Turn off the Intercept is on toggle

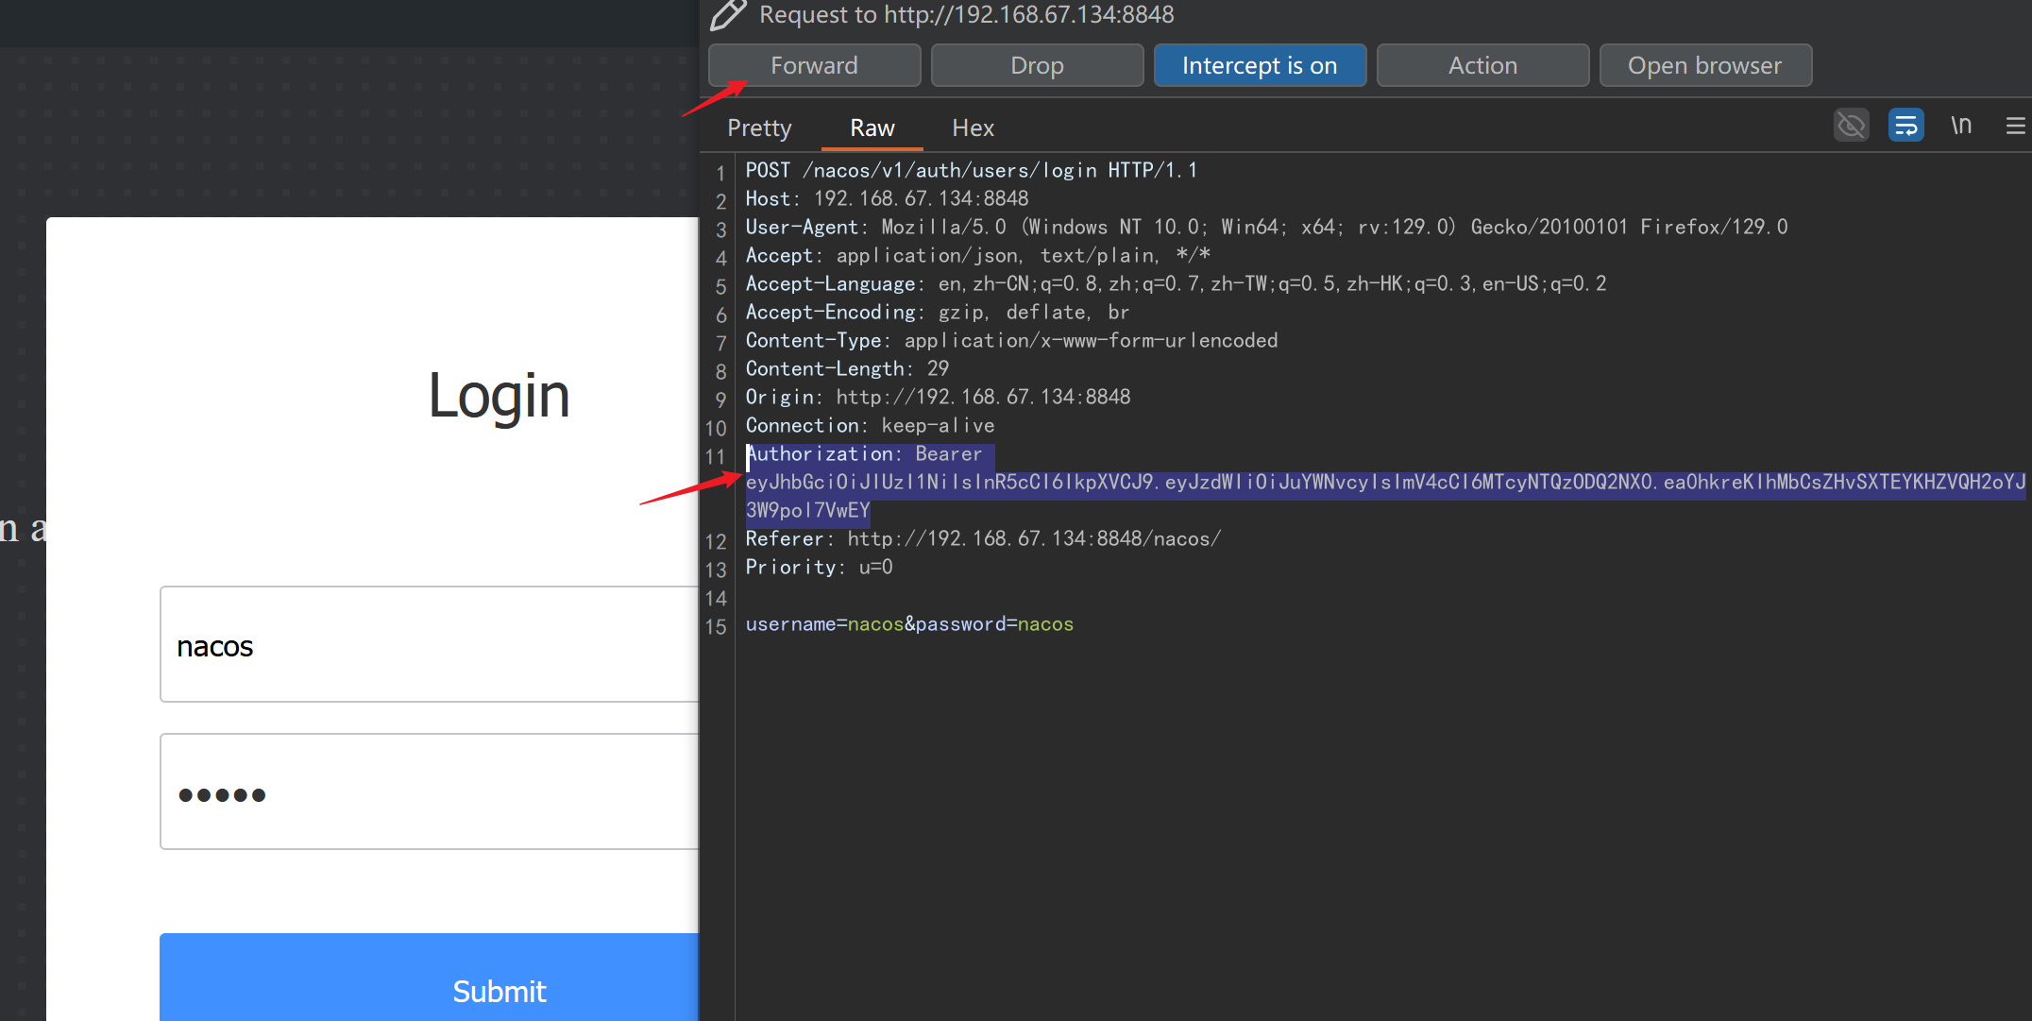[1259, 65]
